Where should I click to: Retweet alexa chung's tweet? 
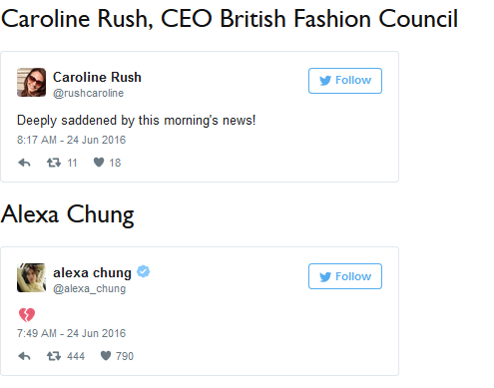(x=54, y=356)
